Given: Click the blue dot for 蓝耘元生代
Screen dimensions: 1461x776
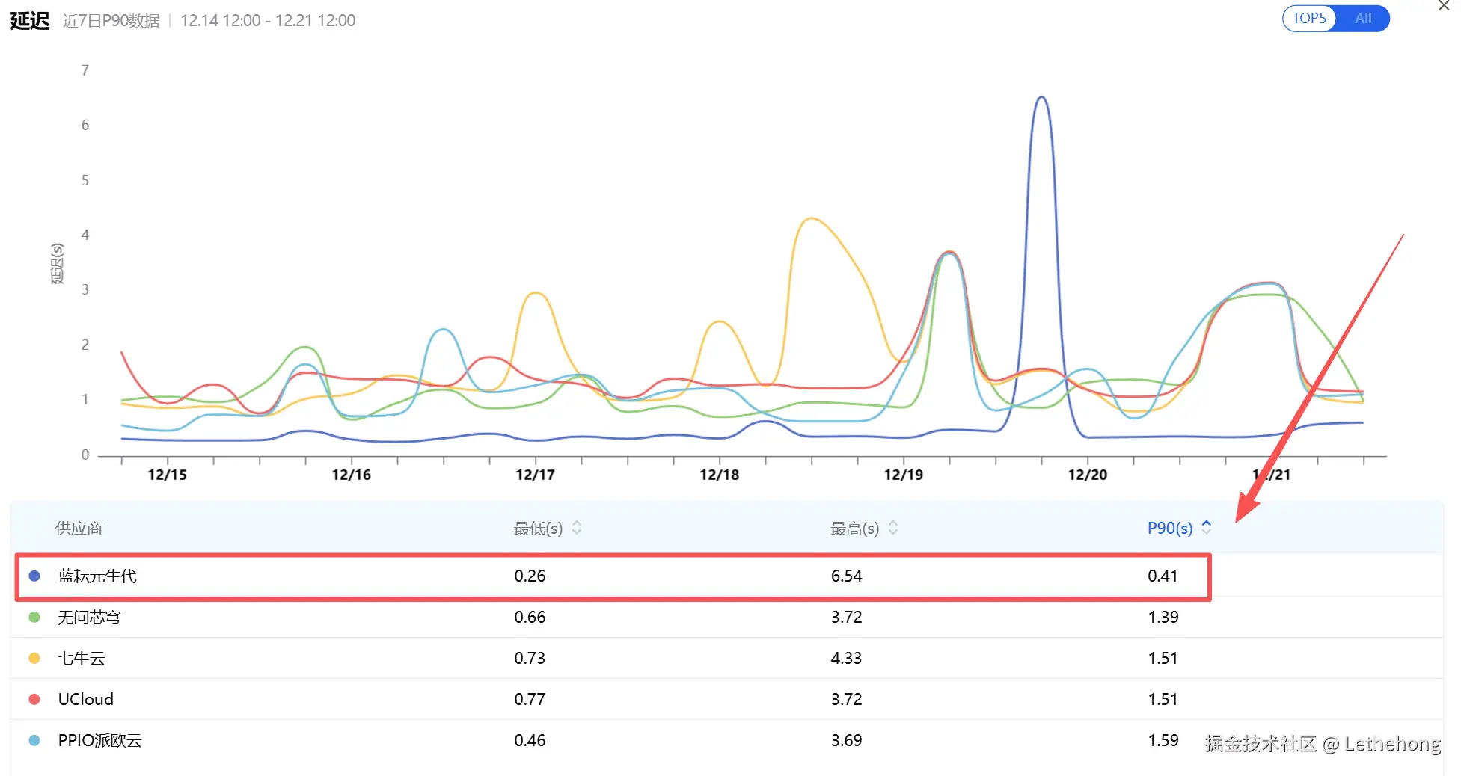Looking at the screenshot, I should pyautogui.click(x=34, y=576).
